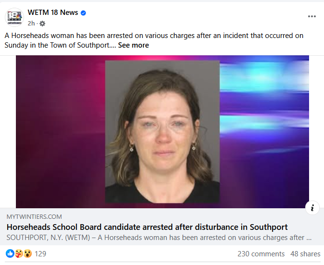This screenshot has height=265, width=324.
Task: Click the Wow reaction emoji icon
Action: coord(27,253)
